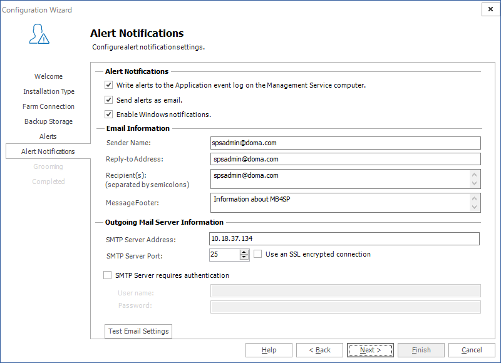
Task: Proceed with the Next button
Action: coord(370,350)
